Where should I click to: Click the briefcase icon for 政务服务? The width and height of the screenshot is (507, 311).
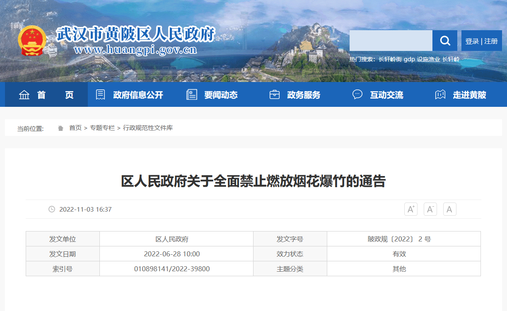click(x=274, y=95)
